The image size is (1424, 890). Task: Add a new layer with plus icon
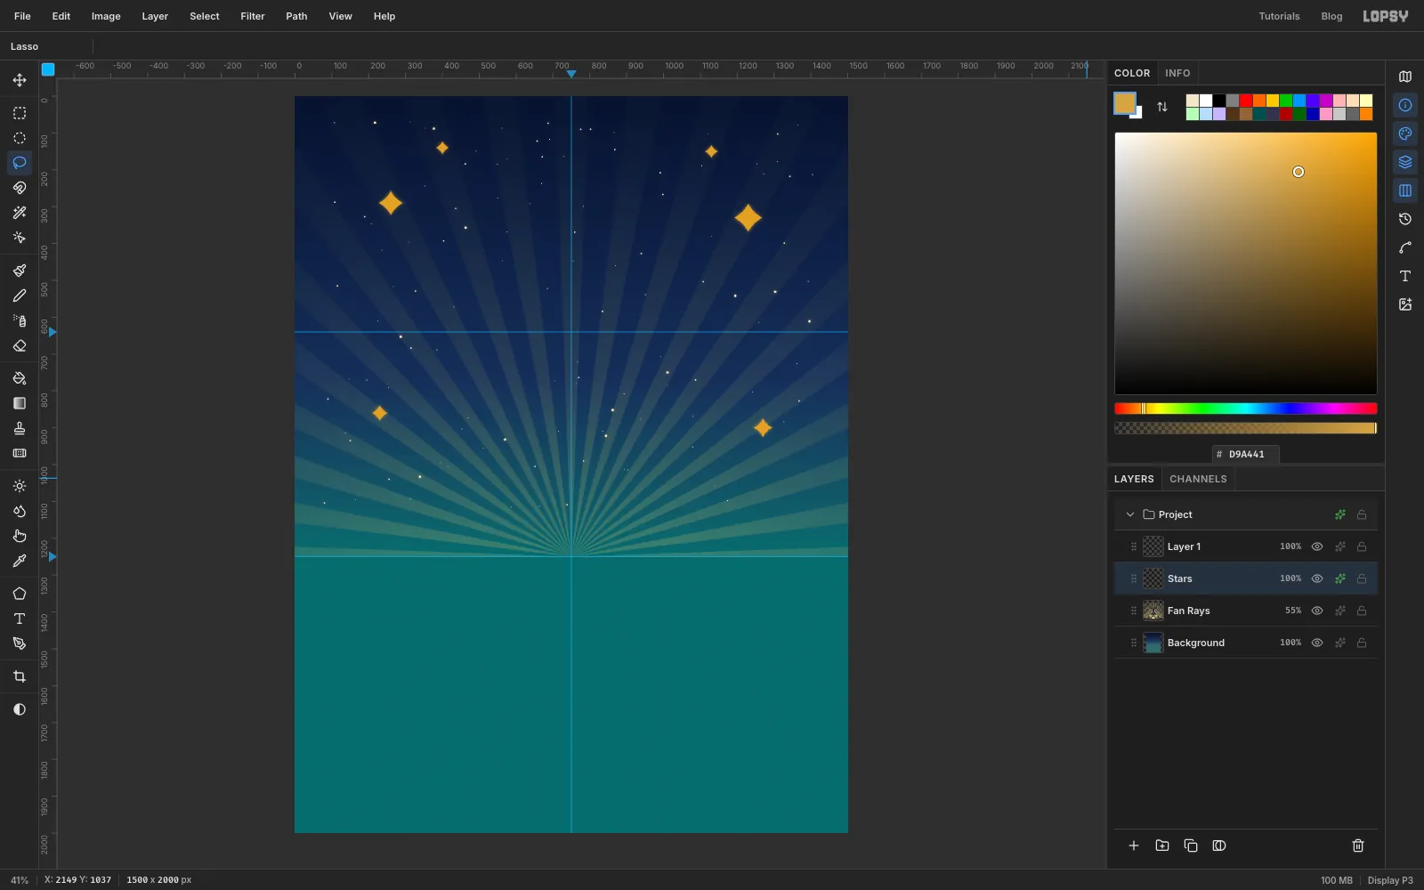(x=1134, y=845)
